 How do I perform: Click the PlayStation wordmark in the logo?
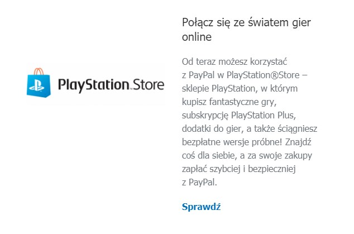(94, 85)
